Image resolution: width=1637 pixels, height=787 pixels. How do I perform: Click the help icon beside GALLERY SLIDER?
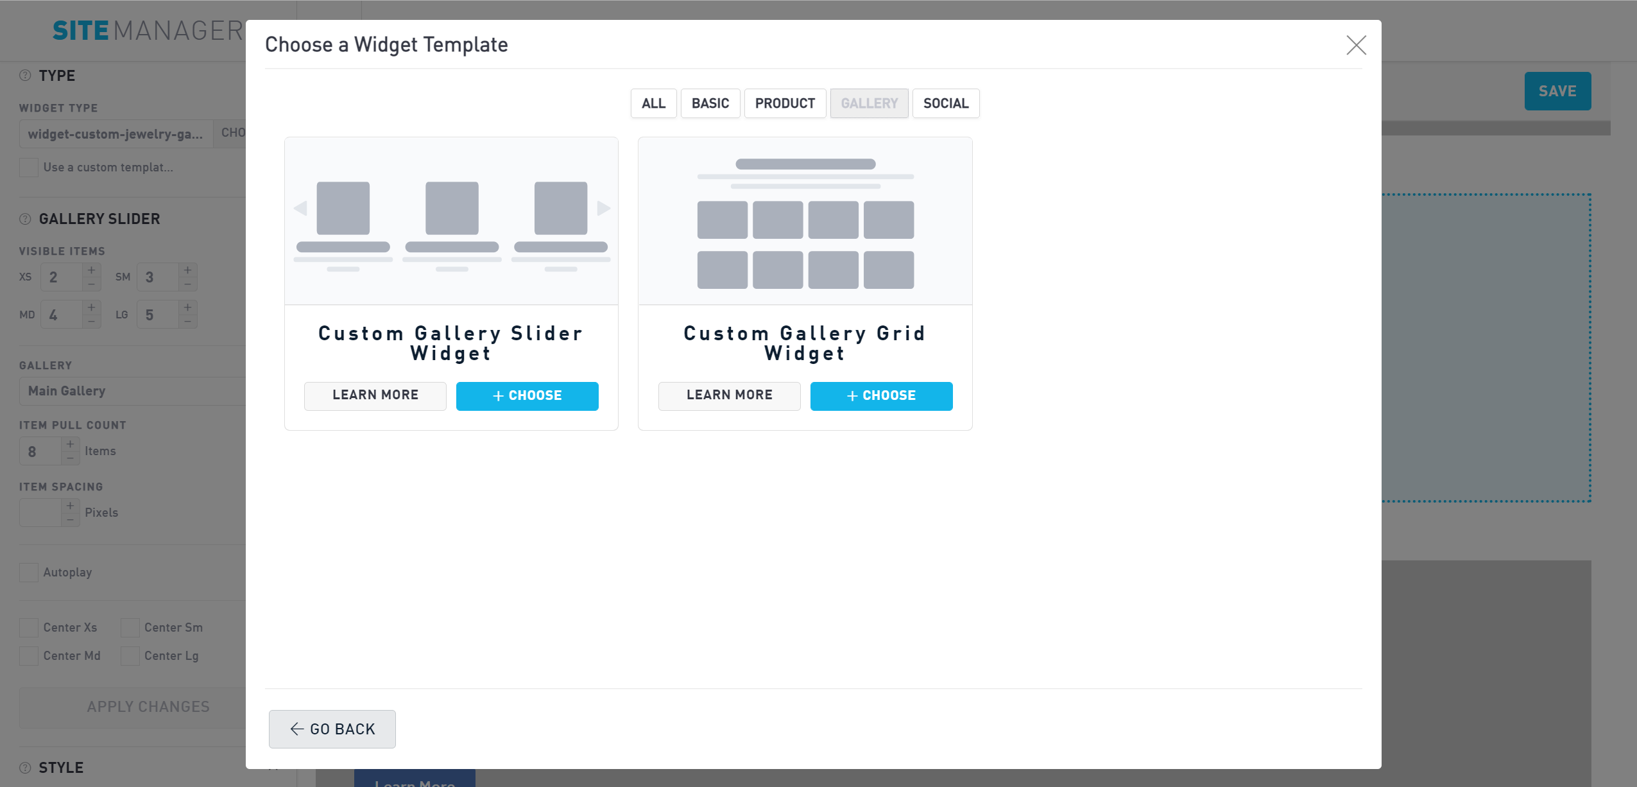pyautogui.click(x=25, y=219)
